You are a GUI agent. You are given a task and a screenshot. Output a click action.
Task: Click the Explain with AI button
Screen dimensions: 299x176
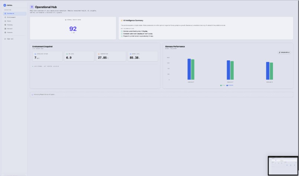pos(284,53)
